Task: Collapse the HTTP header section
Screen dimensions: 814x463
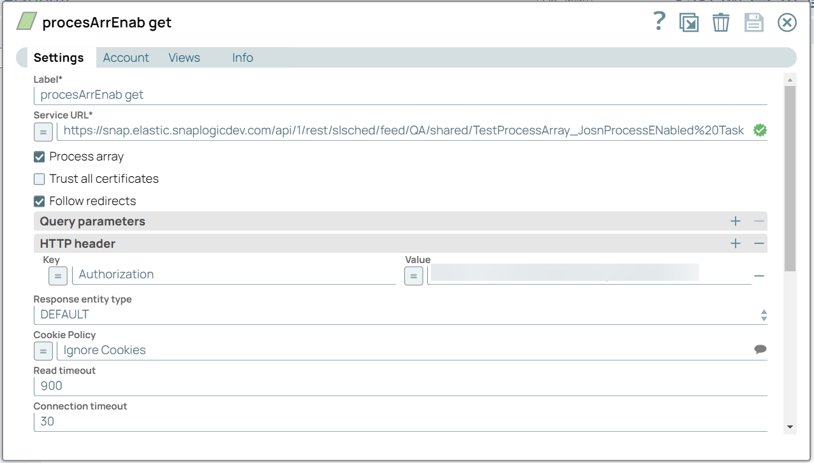Action: point(759,243)
